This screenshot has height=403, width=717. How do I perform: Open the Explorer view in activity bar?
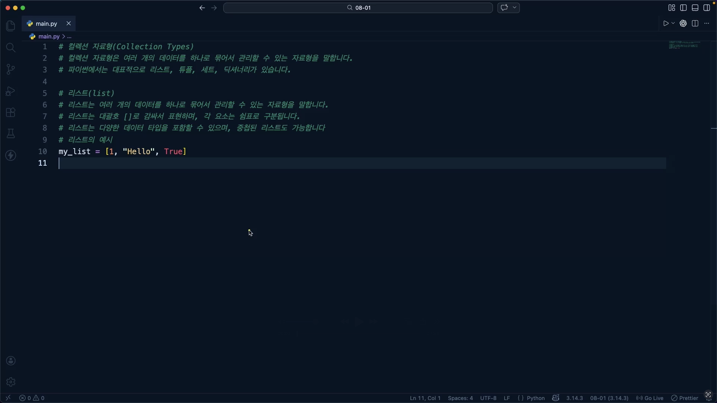[x=11, y=26]
